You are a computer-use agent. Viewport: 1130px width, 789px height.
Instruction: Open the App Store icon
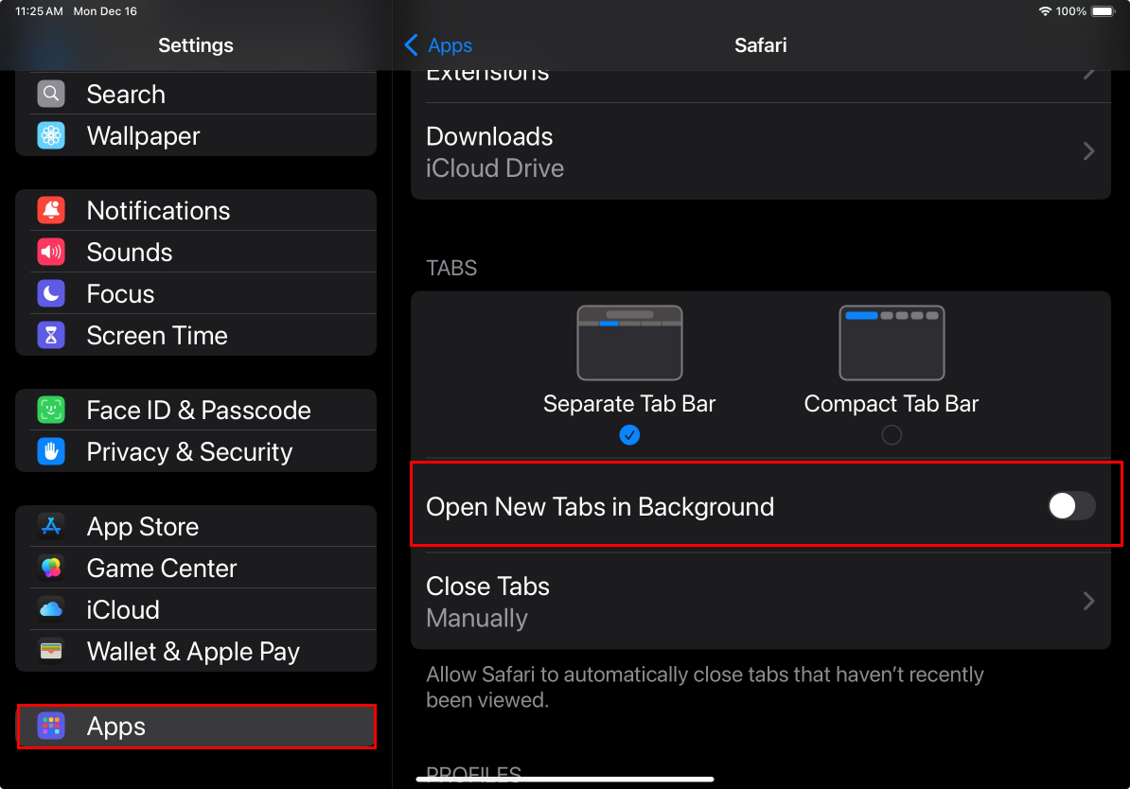51,527
